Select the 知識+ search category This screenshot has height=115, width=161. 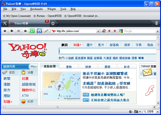77,45
